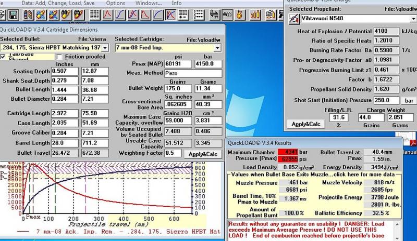Expand the Selected Bullet dropdown arrow
The height and width of the screenshot is (241, 417).
point(105,48)
